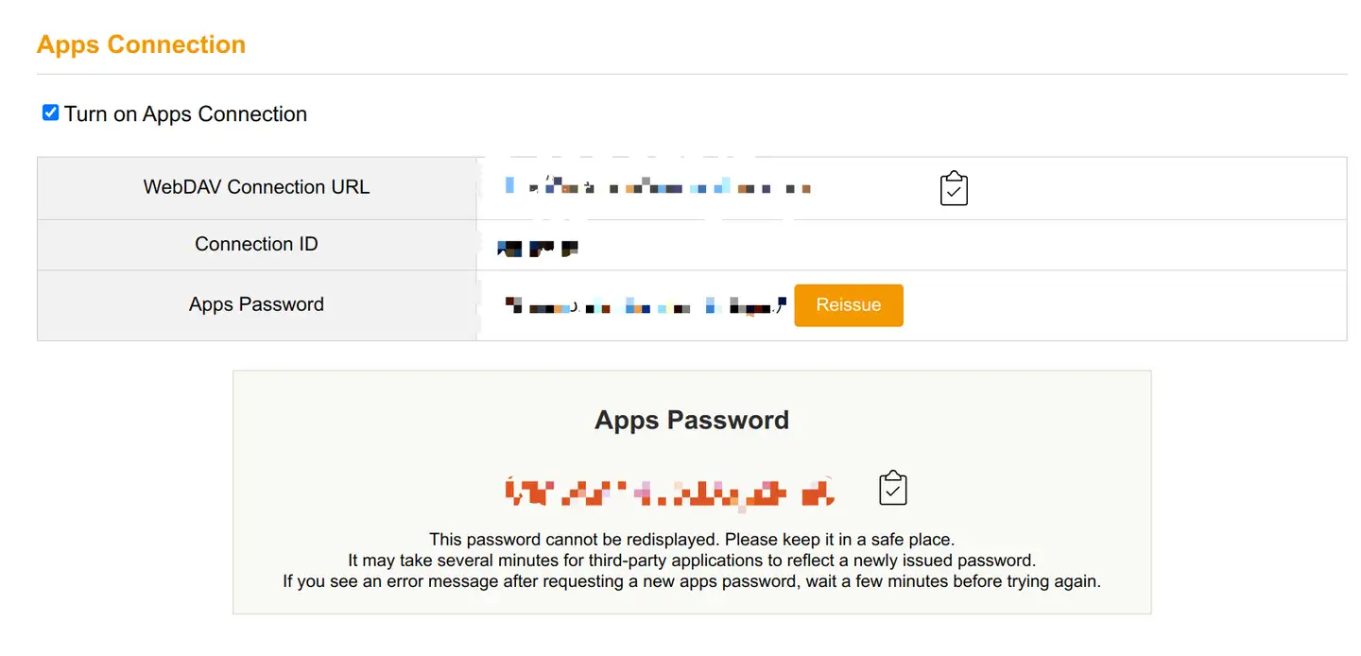Viewport: 1361px width, 656px height.
Task: Click the horizontal divider below Apps Connection heading
Action: point(692,74)
